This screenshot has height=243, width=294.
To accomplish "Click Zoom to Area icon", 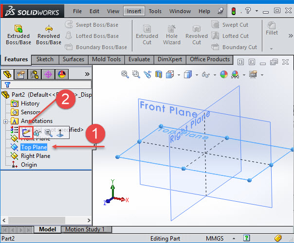I will tap(136, 74).
